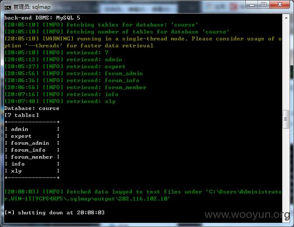Click the 'retrieved: forum_info' log line

pyautogui.click(x=72, y=80)
